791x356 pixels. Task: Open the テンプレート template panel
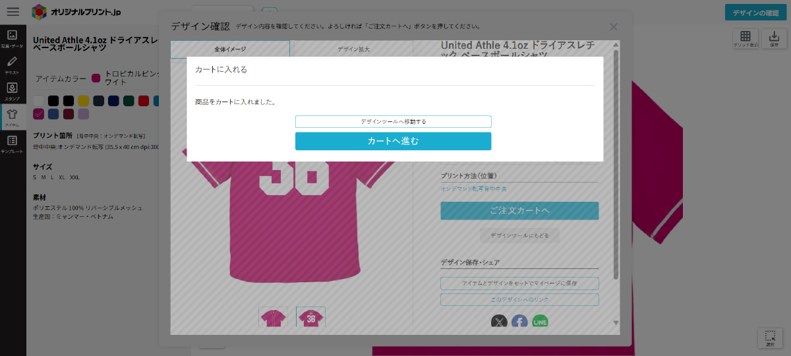12,143
